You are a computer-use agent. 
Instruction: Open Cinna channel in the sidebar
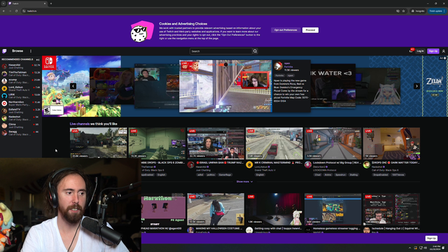pyautogui.click(x=21, y=126)
